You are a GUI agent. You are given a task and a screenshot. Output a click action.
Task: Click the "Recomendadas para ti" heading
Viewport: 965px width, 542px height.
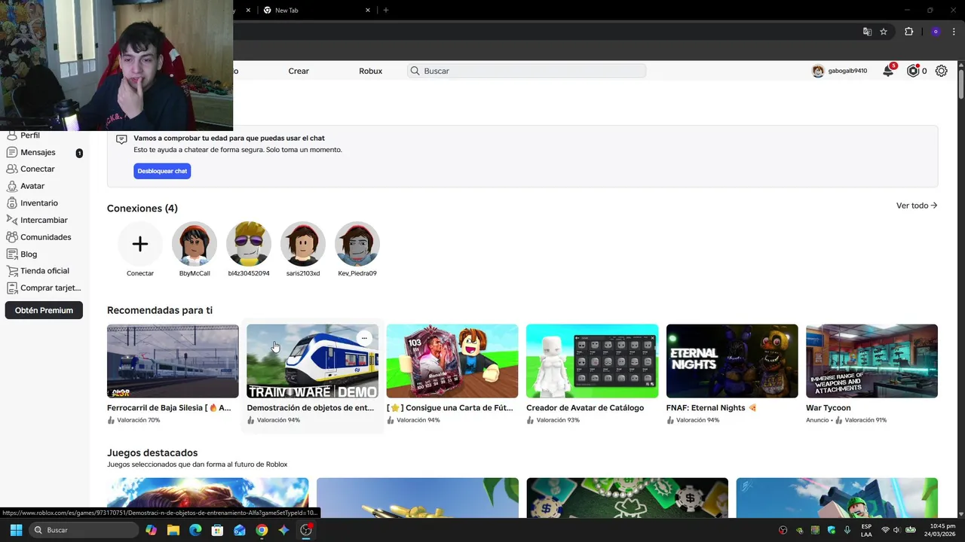[160, 310]
